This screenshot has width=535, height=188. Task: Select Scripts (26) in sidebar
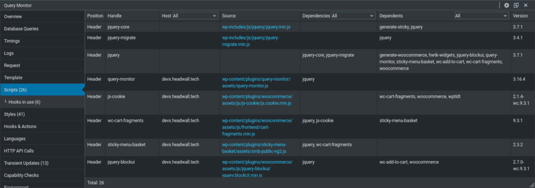42,90
